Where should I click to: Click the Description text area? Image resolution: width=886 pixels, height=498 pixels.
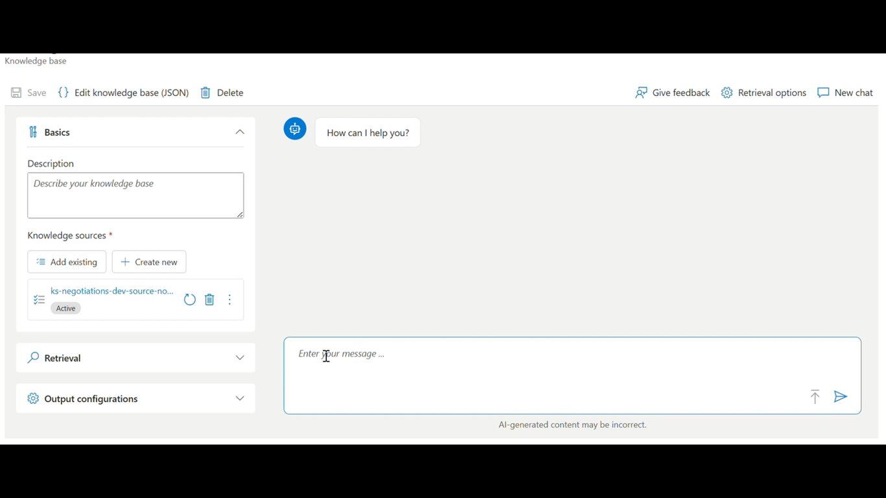pyautogui.click(x=136, y=195)
